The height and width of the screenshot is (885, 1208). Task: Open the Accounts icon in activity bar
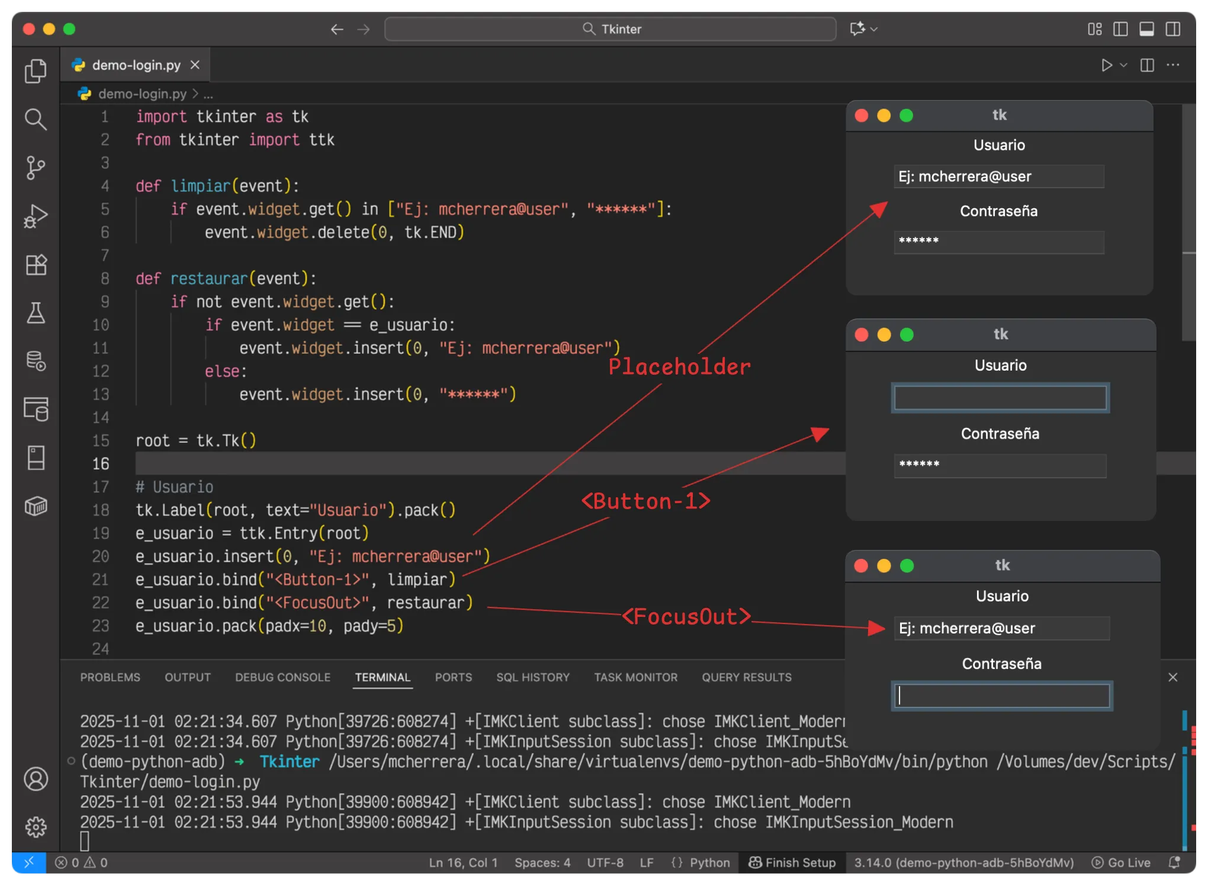tap(36, 779)
